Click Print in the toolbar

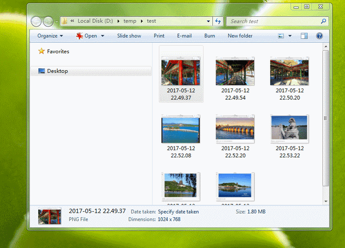click(159, 36)
